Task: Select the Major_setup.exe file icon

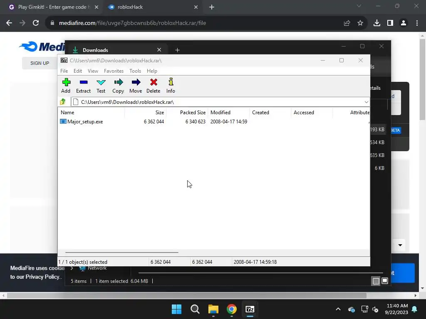Action: pos(63,122)
